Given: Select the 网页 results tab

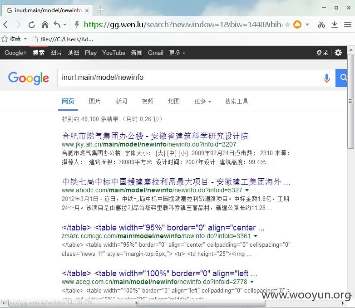Looking at the screenshot, I should click(68, 102).
